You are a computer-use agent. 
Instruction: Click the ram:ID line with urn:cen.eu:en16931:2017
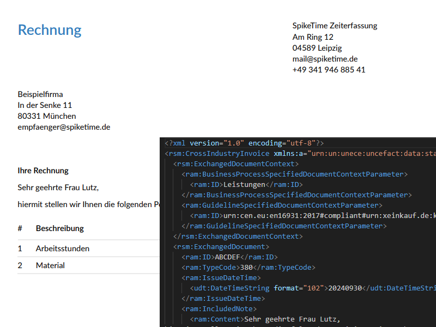(x=313, y=216)
